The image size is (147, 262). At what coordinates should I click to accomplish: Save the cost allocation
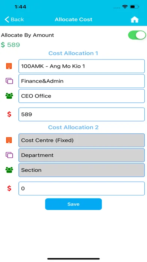(73, 204)
